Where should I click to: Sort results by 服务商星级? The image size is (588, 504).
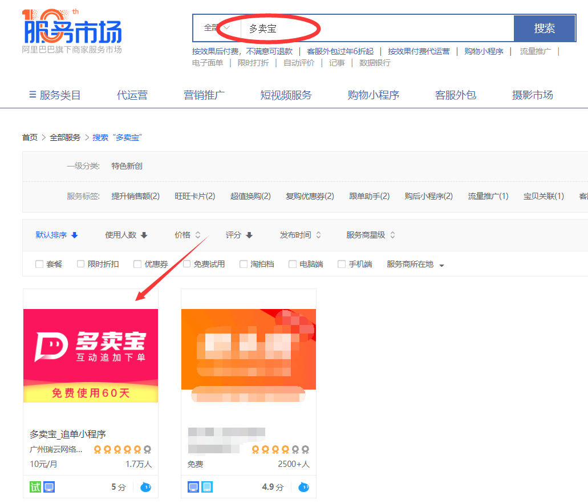pyautogui.click(x=366, y=235)
